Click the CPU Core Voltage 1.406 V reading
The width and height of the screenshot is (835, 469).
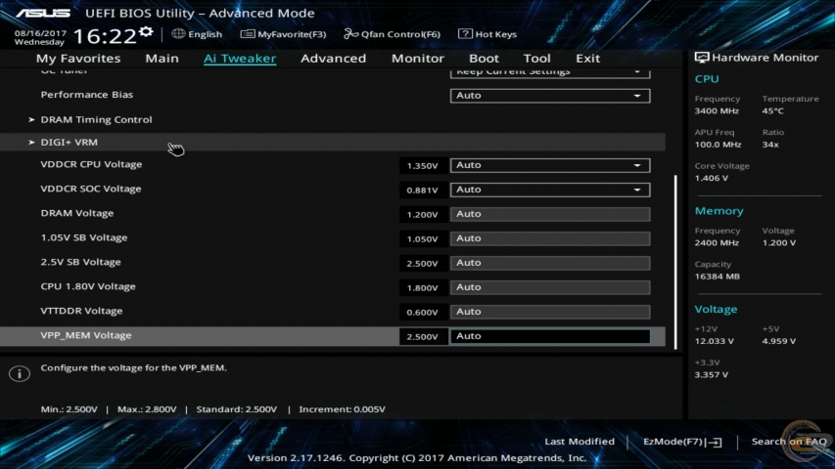point(711,178)
